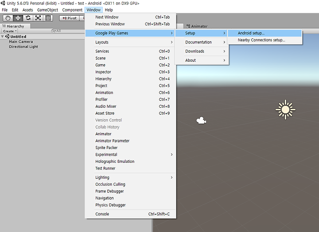The image size is (319, 232).
Task: Open the Scene window entry
Action: 130,58
